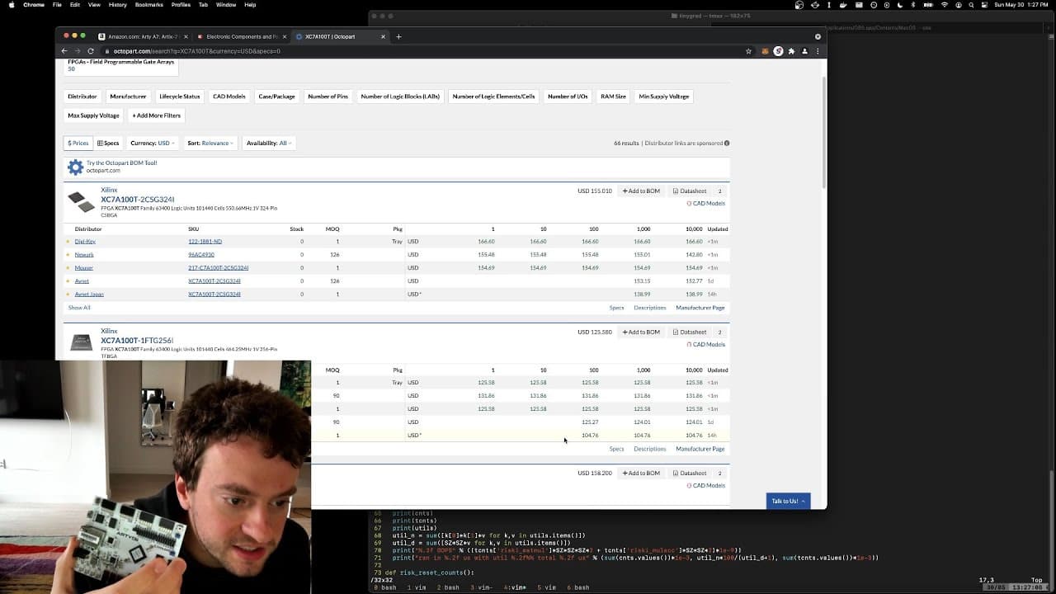1056x594 pixels.
Task: Open the Datasheet for XC7A100T-2CSG324I
Action: click(x=690, y=191)
